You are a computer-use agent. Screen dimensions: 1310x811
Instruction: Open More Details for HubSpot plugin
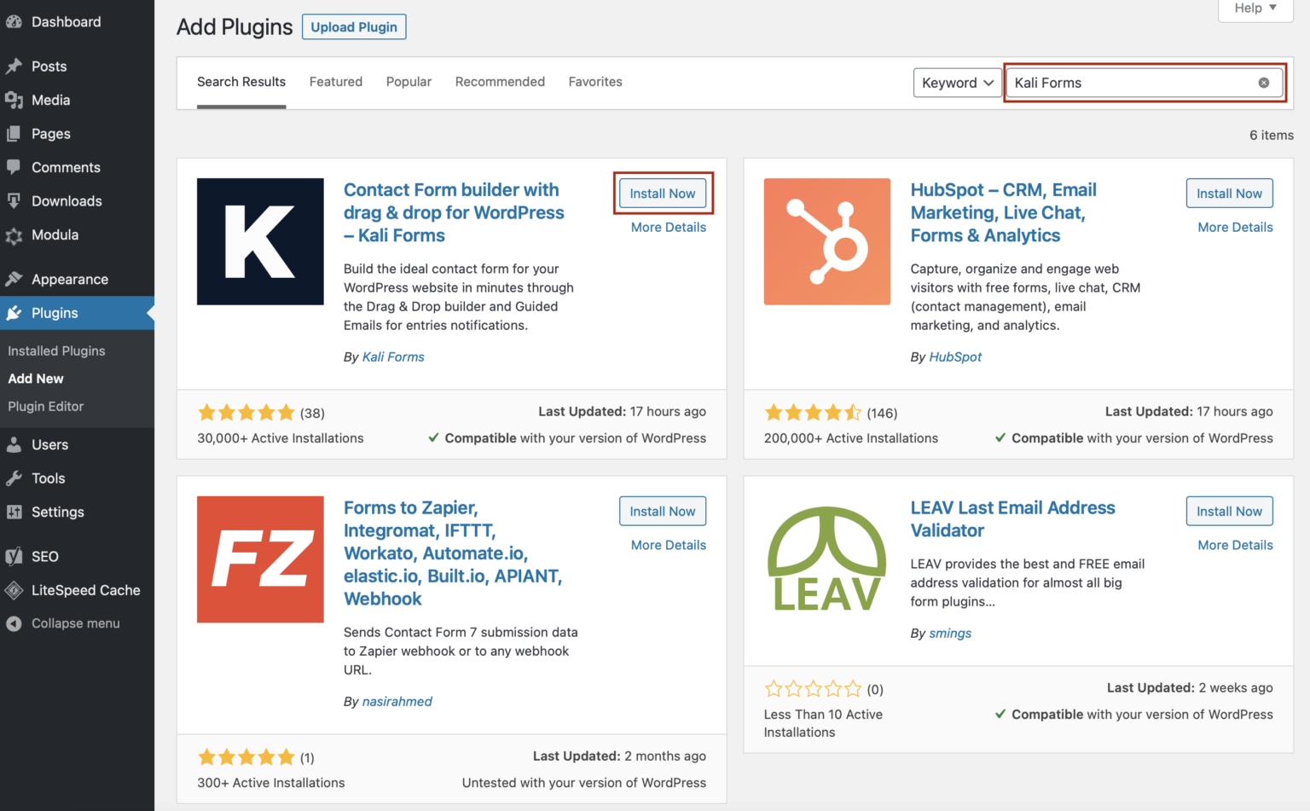[1235, 227]
